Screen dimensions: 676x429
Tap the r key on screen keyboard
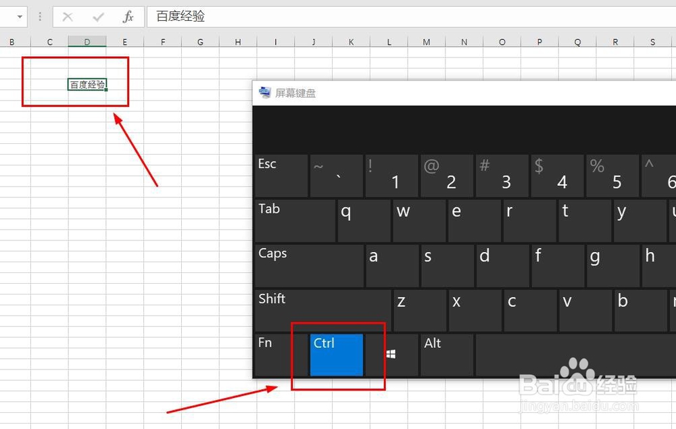pyautogui.click(x=529, y=220)
